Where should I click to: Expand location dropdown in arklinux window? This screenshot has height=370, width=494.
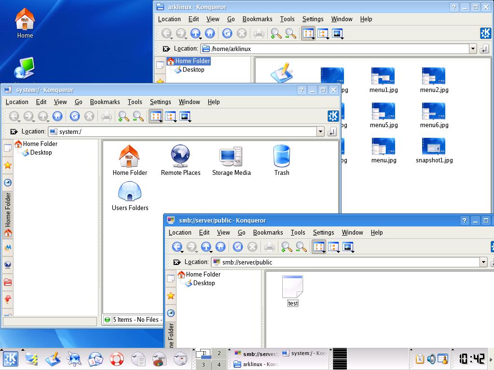pyautogui.click(x=473, y=49)
